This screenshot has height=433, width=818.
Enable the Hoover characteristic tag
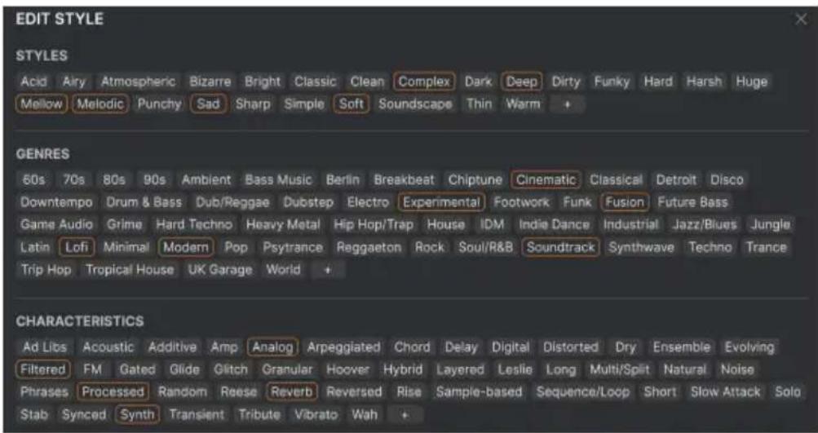click(x=347, y=370)
